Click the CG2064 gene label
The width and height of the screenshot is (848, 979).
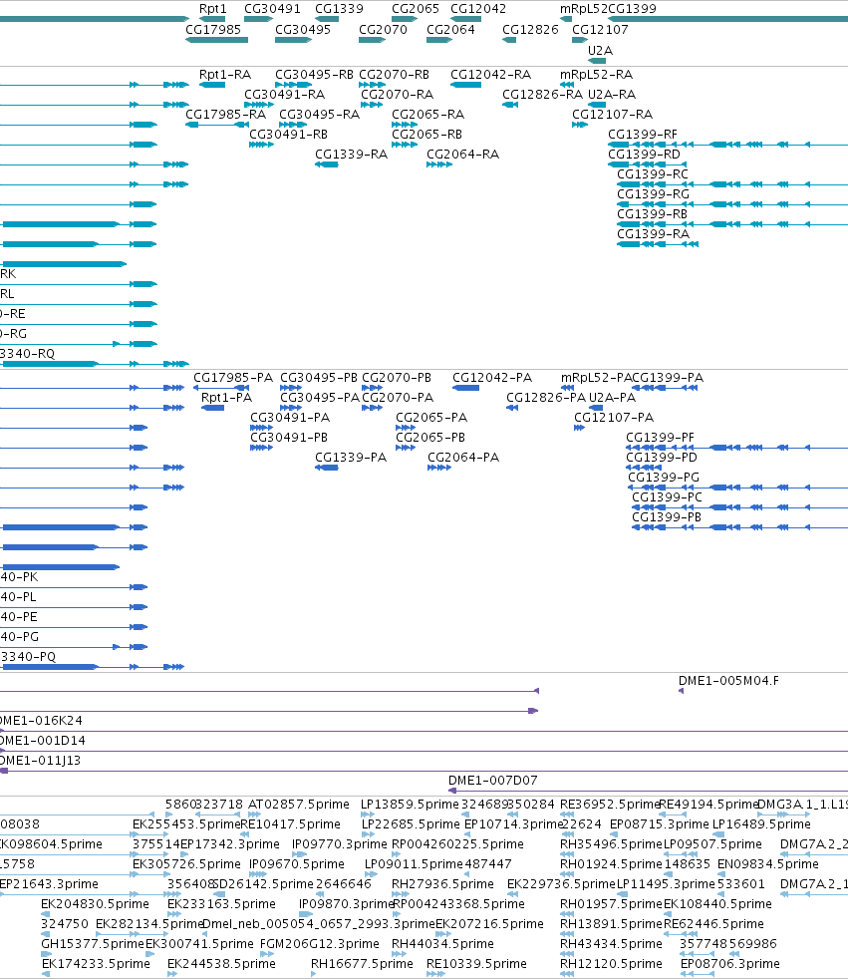[451, 29]
